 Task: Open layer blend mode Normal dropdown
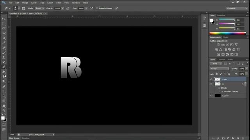[x=220, y=69]
